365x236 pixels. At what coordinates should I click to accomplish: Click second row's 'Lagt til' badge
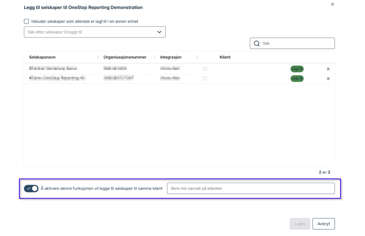point(297,78)
